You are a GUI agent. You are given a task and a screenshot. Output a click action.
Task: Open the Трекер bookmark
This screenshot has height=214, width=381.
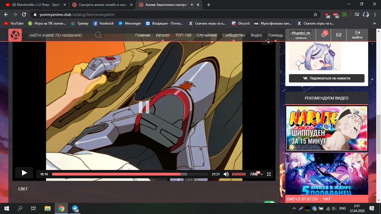(79, 23)
